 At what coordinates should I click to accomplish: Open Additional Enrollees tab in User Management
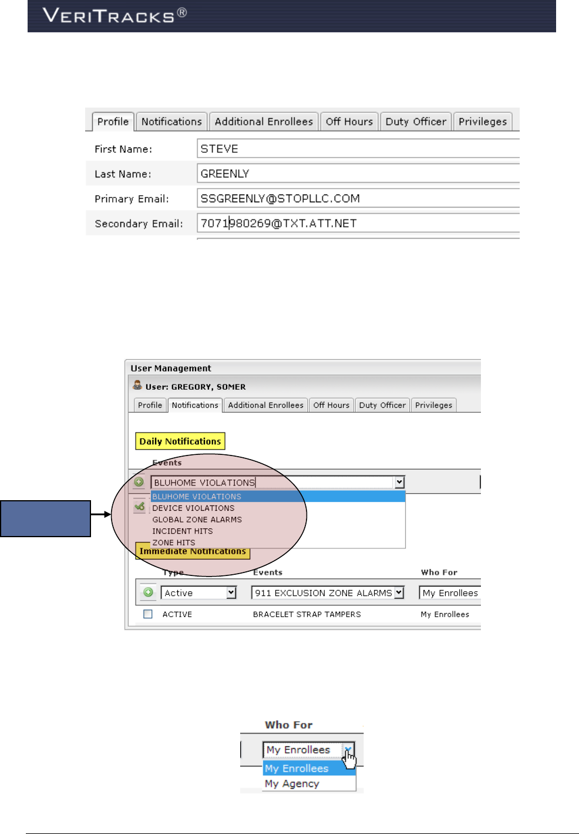(x=265, y=405)
